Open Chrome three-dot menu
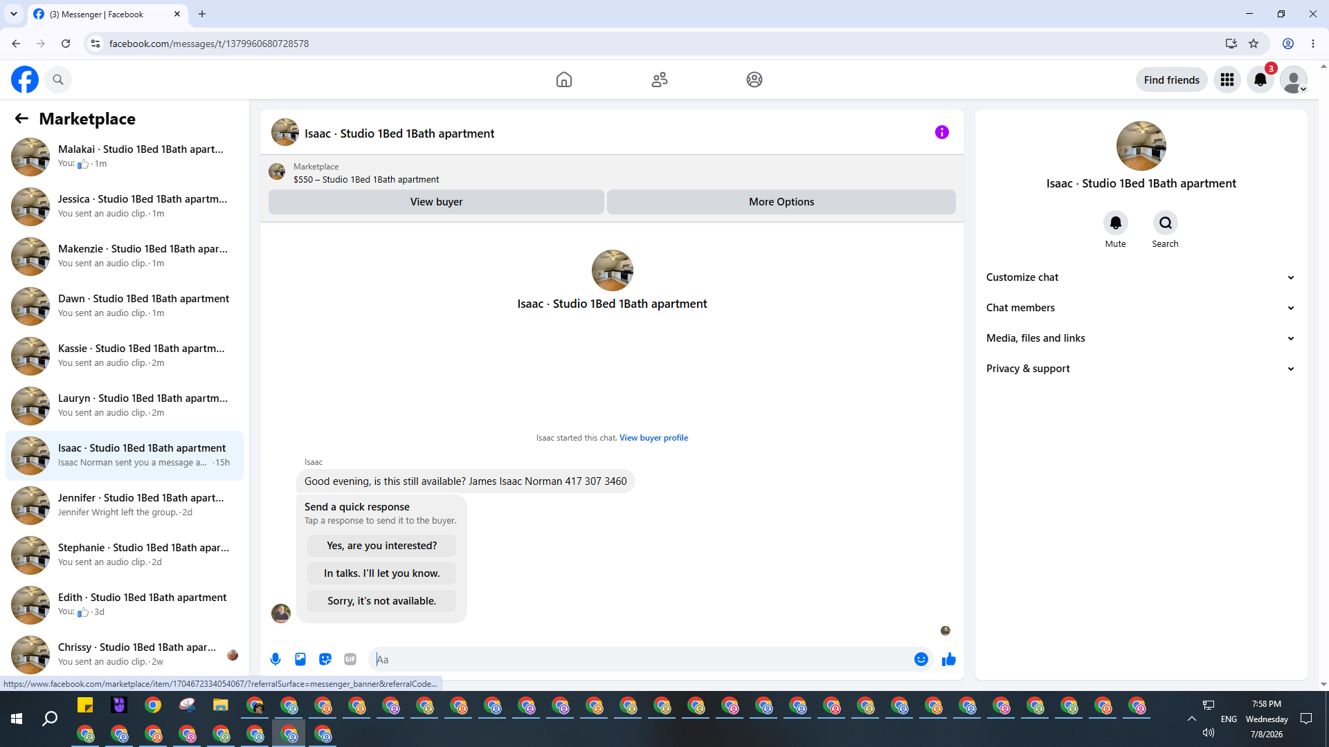1329x747 pixels. pos(1313,44)
